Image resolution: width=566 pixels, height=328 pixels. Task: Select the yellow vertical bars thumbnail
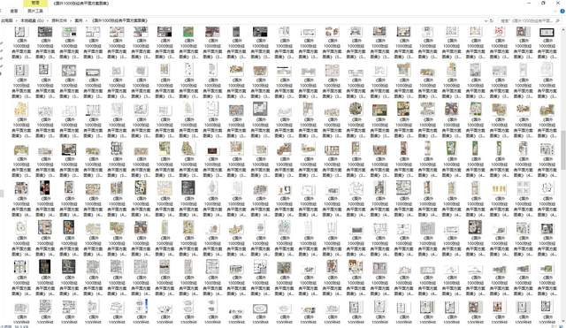pyautogui.click(x=499, y=188)
